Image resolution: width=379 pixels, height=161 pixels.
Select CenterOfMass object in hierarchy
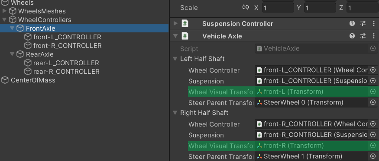(x=33, y=80)
